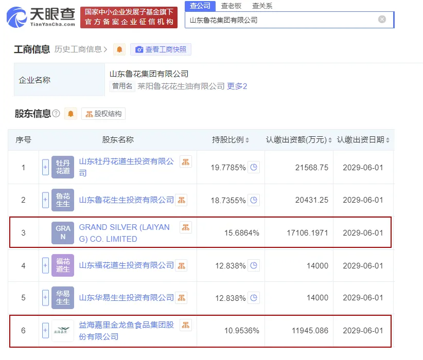Expand row 1 shareholder with plus button
The image size is (423, 360).
[x=45, y=167]
